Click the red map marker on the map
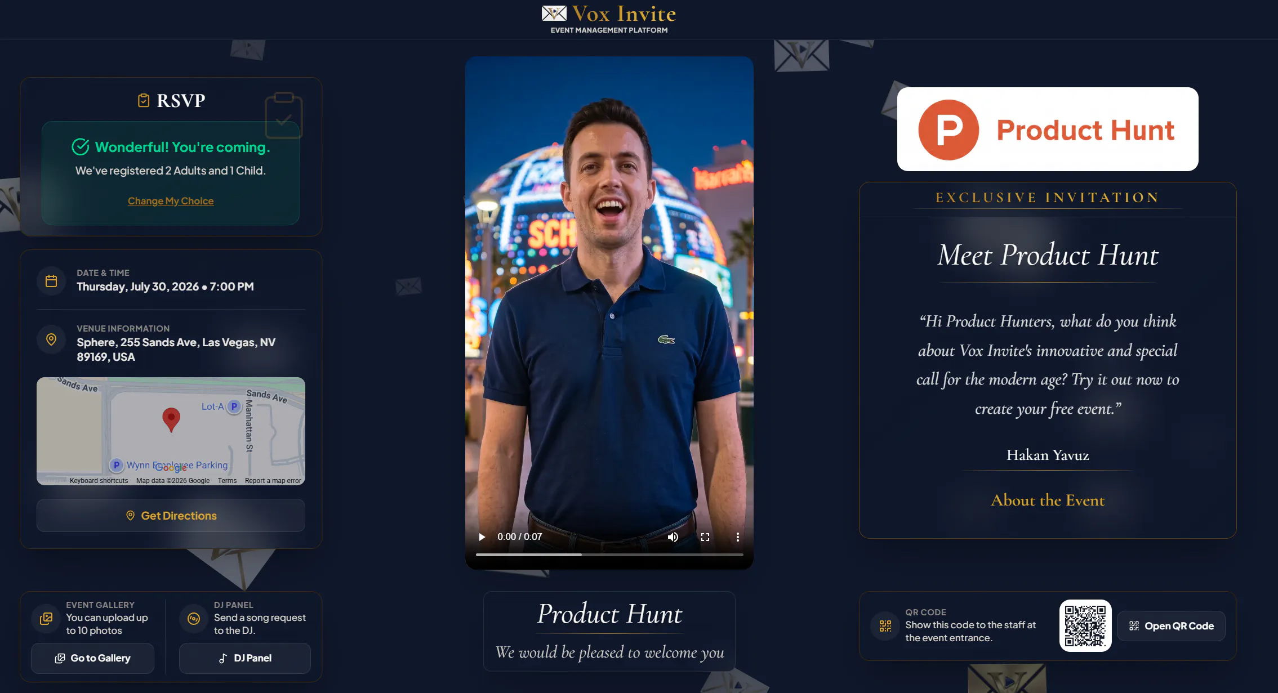This screenshot has width=1278, height=693. tap(171, 420)
